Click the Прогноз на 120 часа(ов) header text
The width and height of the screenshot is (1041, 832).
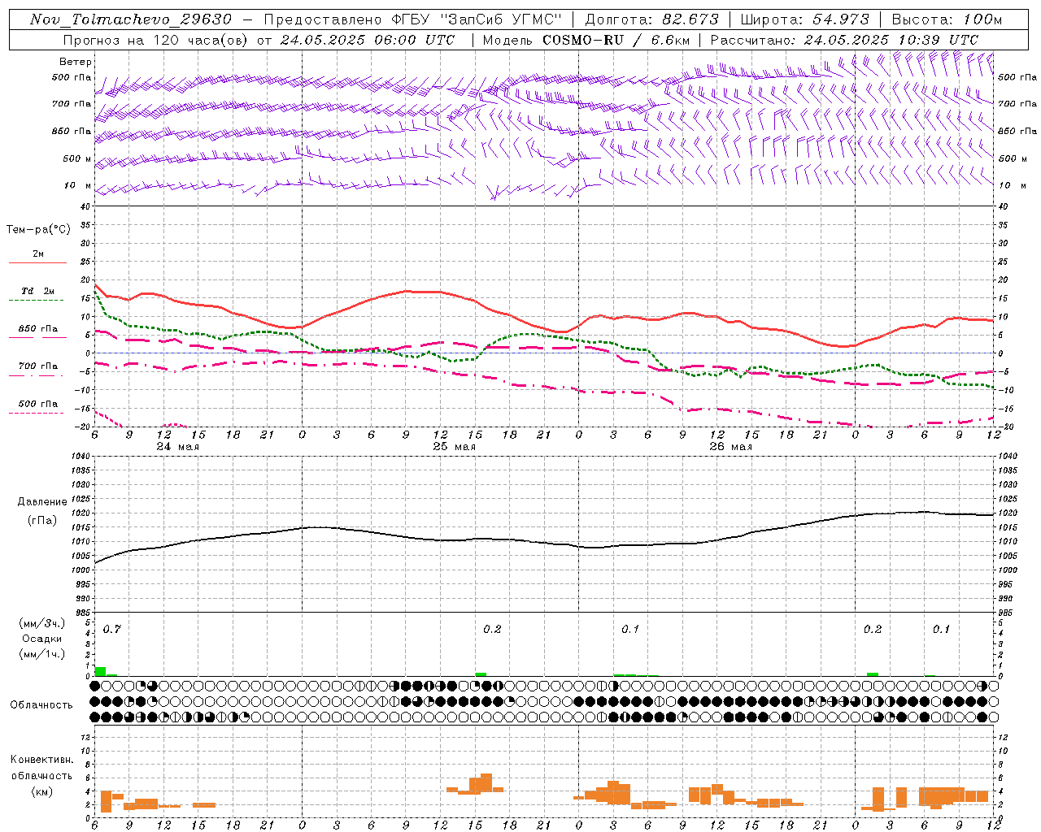tap(259, 40)
